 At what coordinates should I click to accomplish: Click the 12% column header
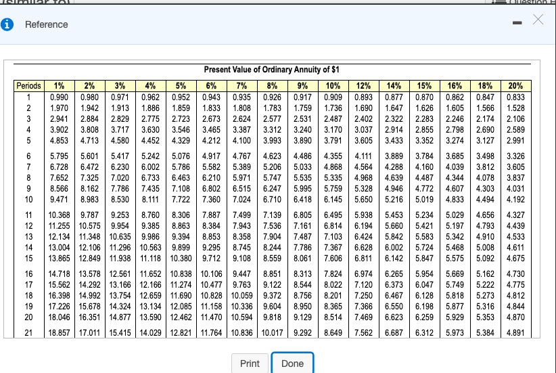[363, 86]
